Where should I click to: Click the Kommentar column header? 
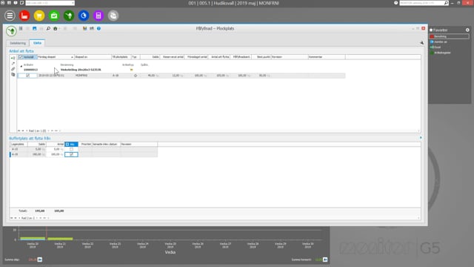[327, 57]
